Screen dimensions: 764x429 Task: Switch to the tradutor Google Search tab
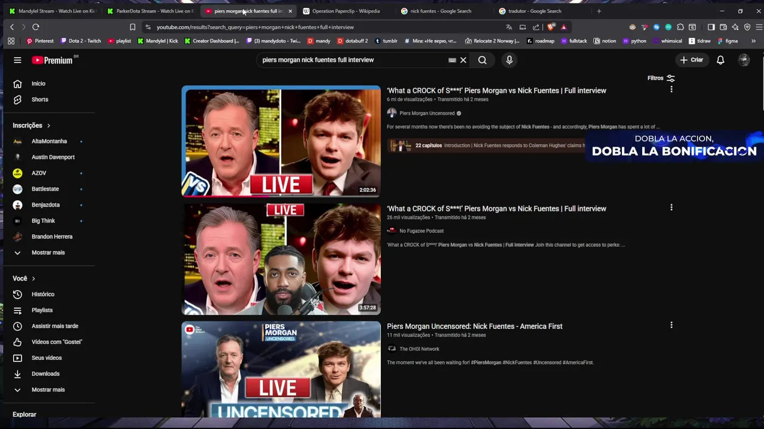(542, 11)
